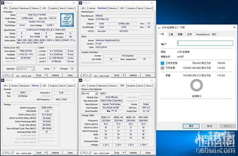Click the NCT6791 LPCIO field
Viewport: 238px width, 156px height.
[x=124, y=31]
